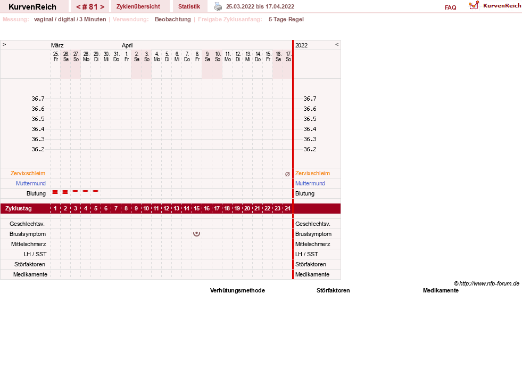Viewport: 522px width, 375px height.
Task: Click the left Zervixschleim row label
Action: [28, 173]
